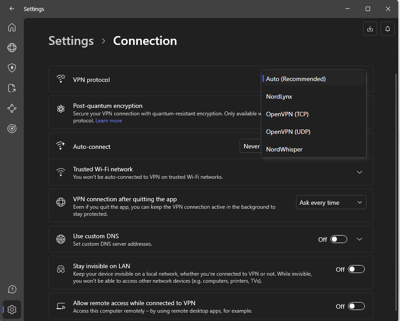Click the Set custom DNS server addresses description

[112, 244]
